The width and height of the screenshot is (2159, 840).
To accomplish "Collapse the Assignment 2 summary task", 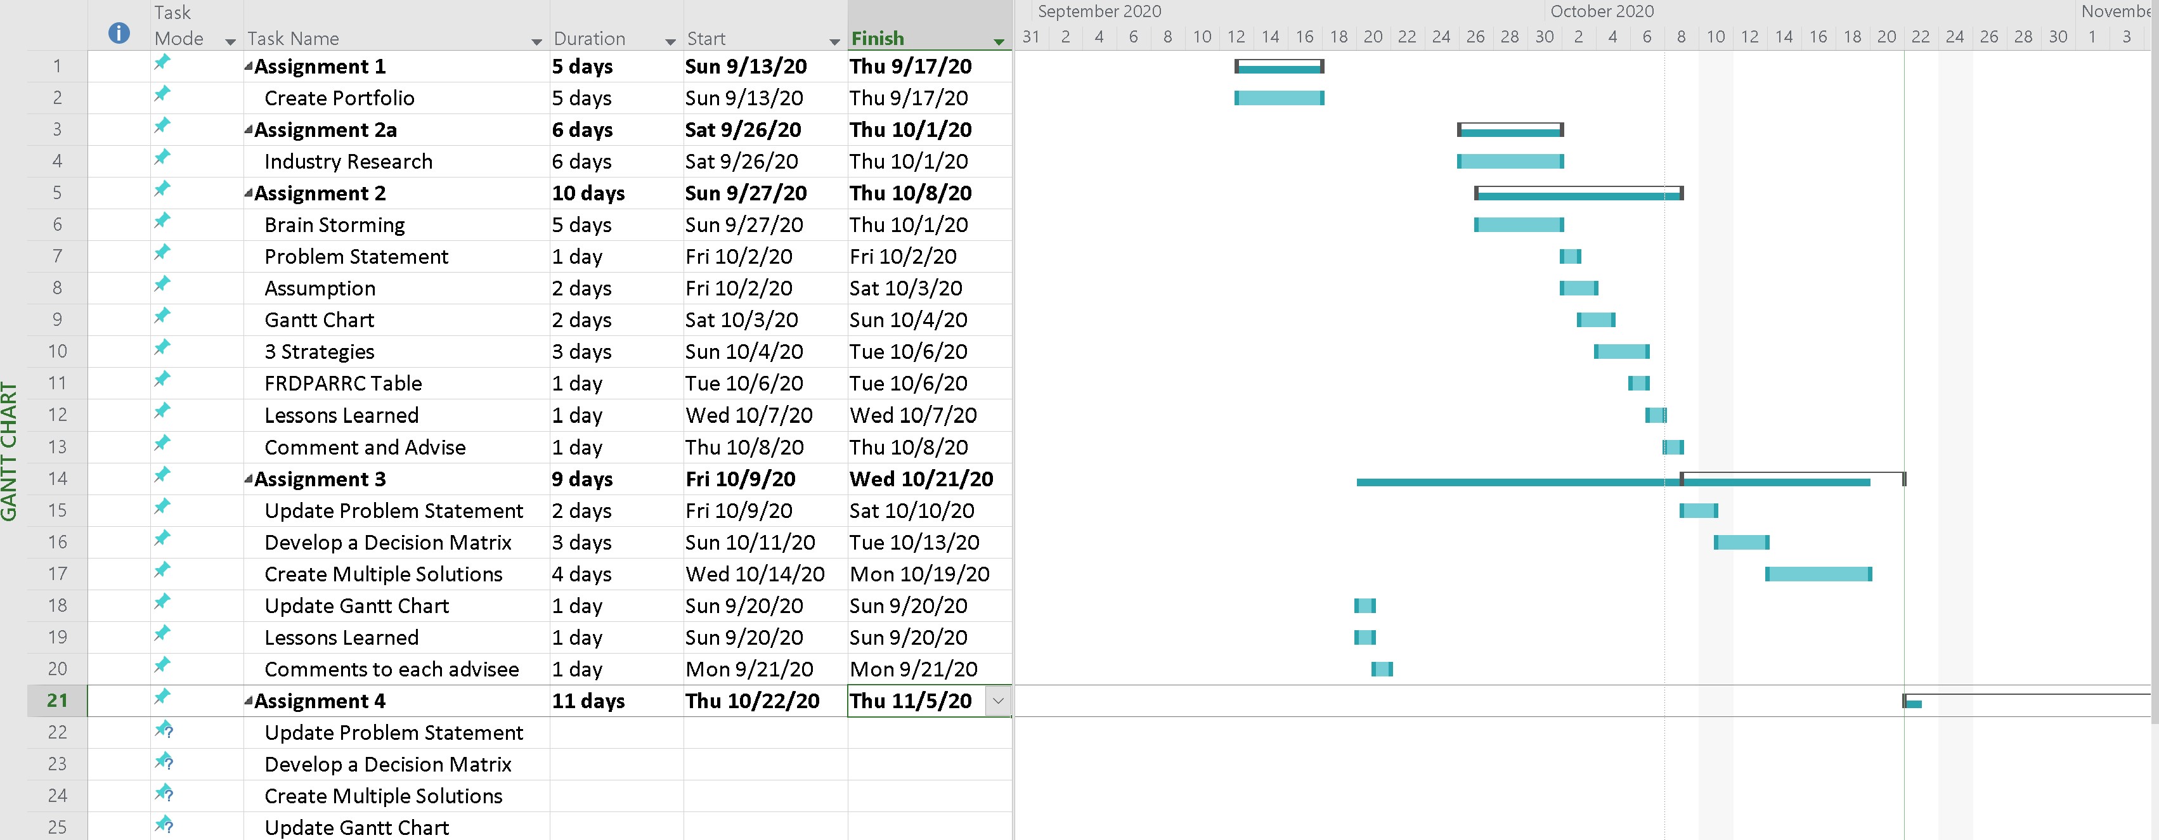I will point(249,193).
